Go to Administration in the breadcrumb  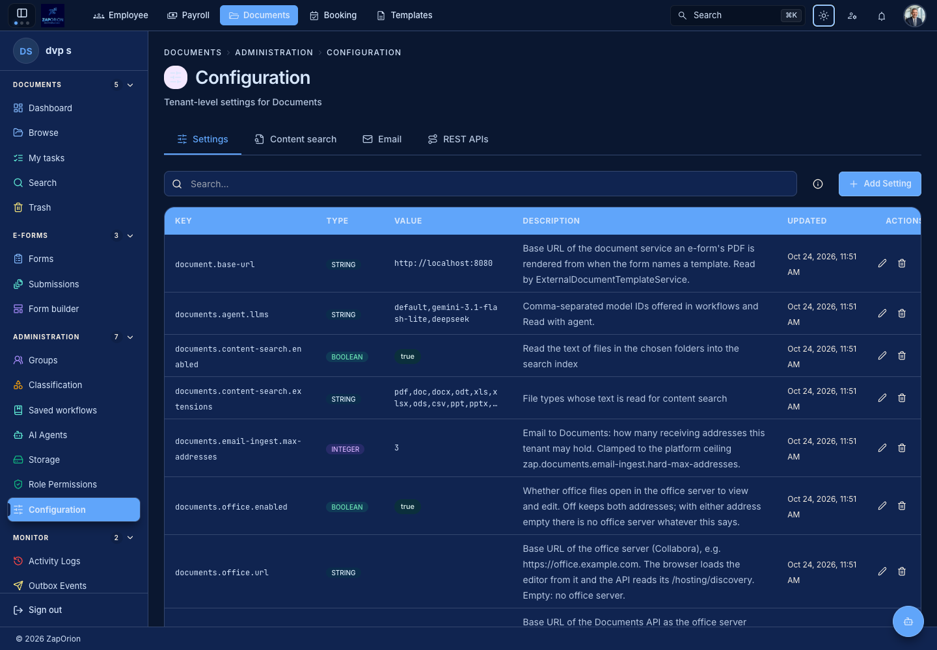point(274,53)
